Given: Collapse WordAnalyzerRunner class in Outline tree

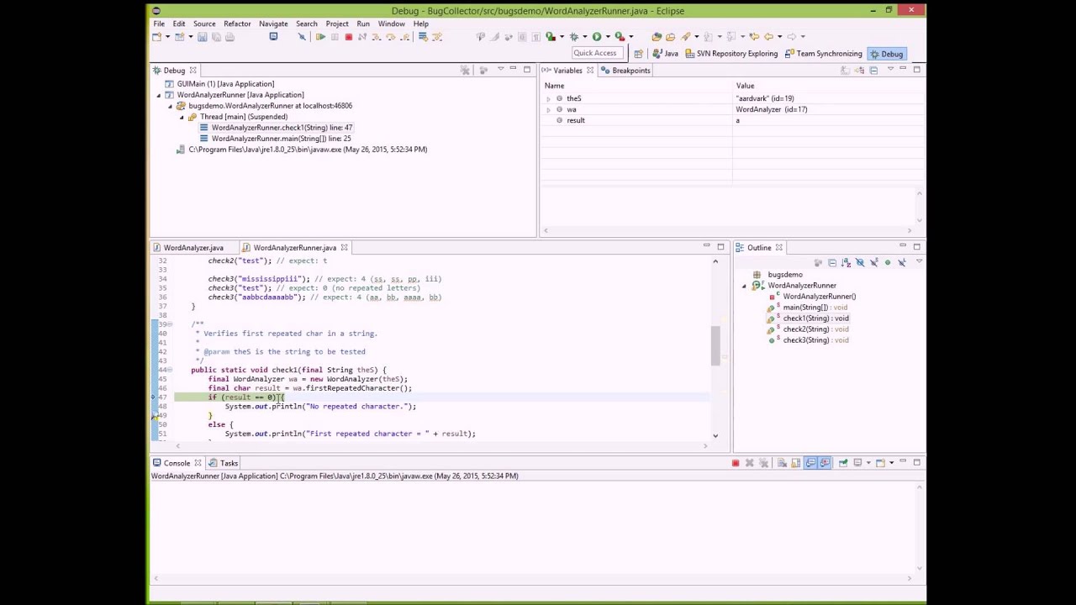Looking at the screenshot, I should (x=744, y=286).
